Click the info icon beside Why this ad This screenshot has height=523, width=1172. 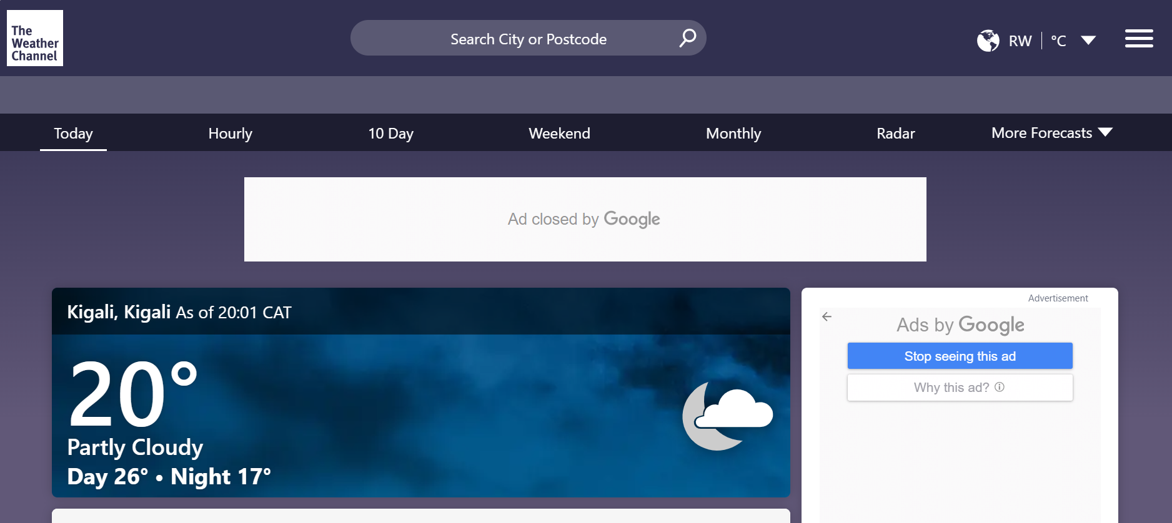(1000, 387)
